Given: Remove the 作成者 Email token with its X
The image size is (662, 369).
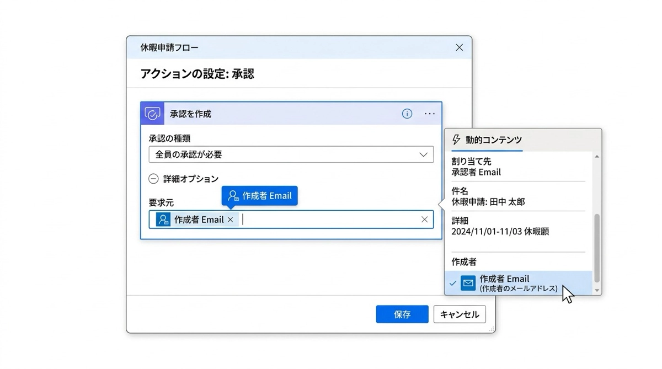Looking at the screenshot, I should coord(231,220).
